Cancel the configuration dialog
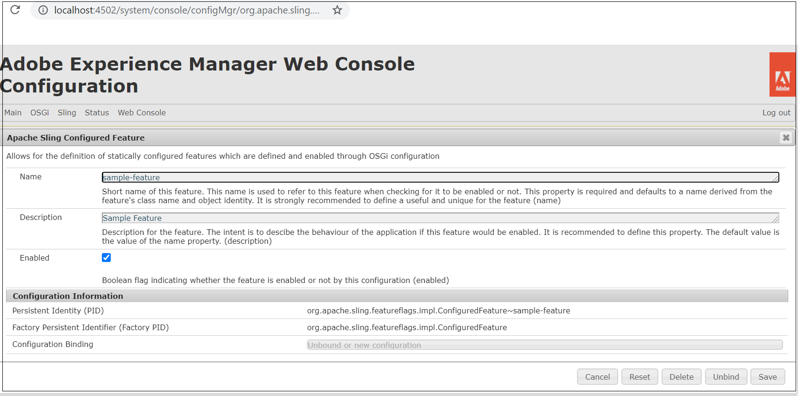 [598, 377]
